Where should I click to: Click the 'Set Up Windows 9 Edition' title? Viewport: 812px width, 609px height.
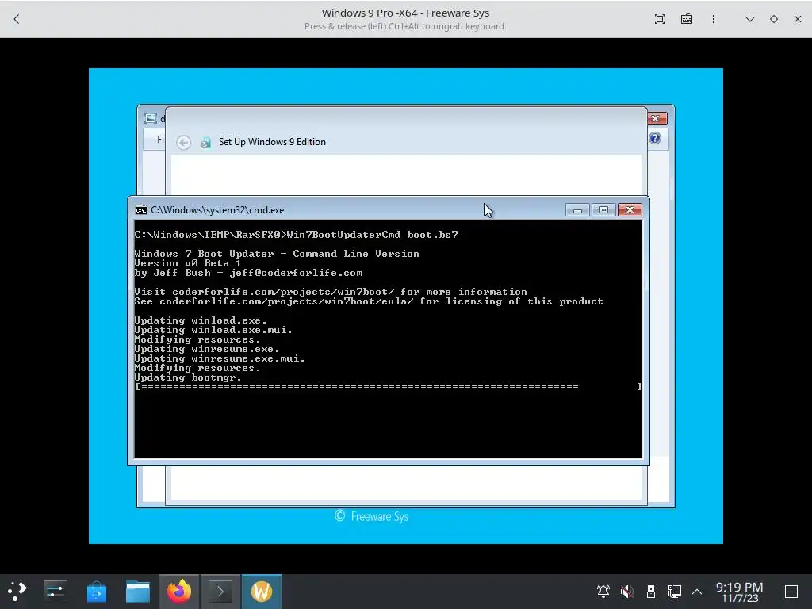[272, 142]
